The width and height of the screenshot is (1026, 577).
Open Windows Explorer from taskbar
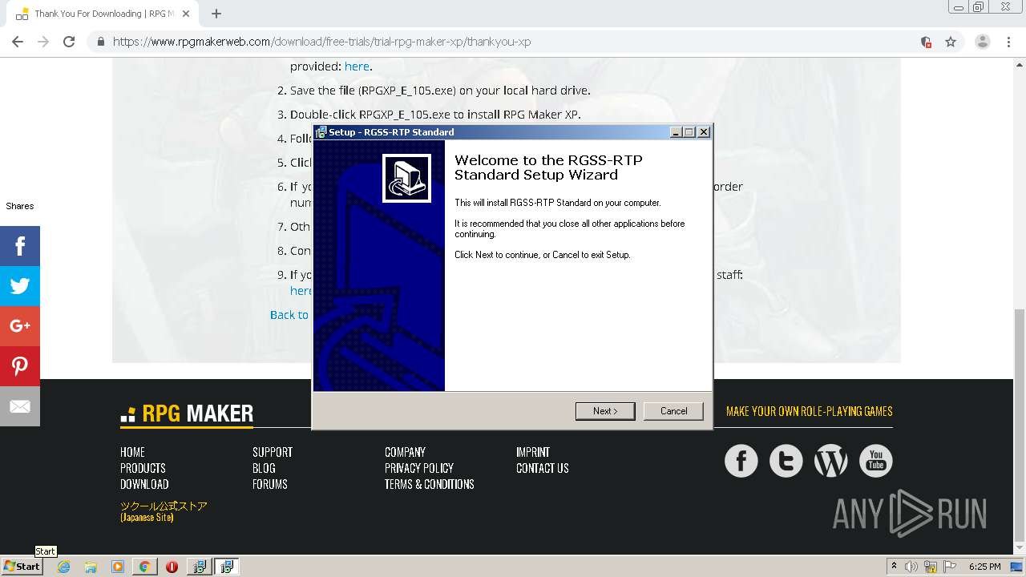(x=91, y=567)
